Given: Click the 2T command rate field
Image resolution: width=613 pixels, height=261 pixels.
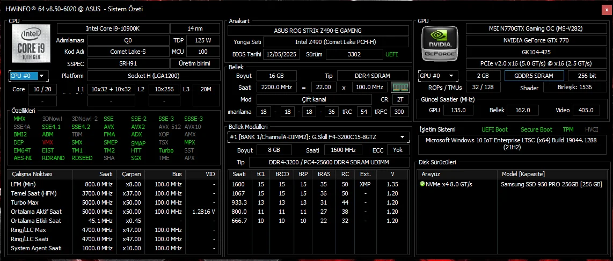Looking at the screenshot, I should coord(400,99).
